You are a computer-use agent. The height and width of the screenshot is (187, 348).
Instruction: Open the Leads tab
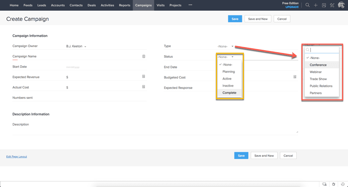coord(42,5)
